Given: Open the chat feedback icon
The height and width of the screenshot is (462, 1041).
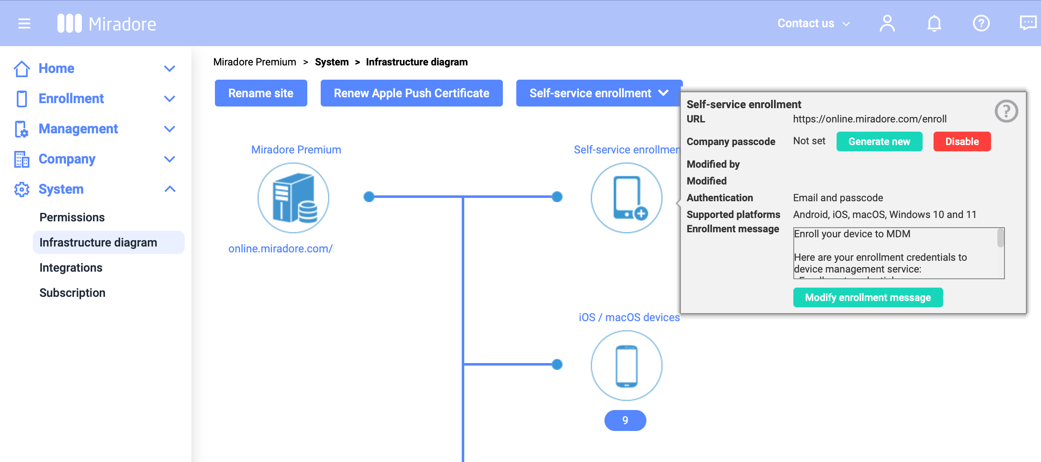Looking at the screenshot, I should pyautogui.click(x=1028, y=23).
